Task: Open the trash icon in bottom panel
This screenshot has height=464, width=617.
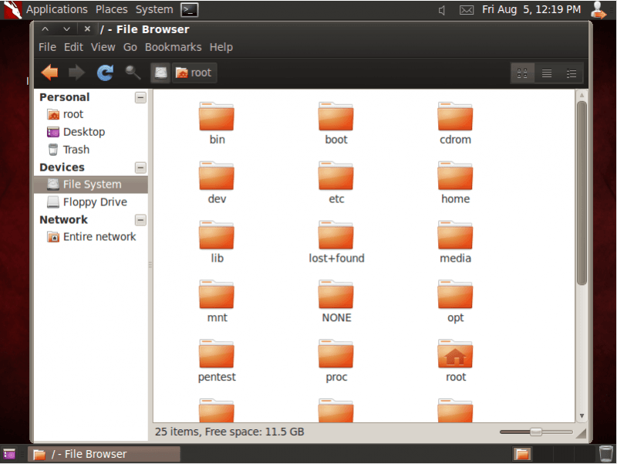Action: click(606, 453)
